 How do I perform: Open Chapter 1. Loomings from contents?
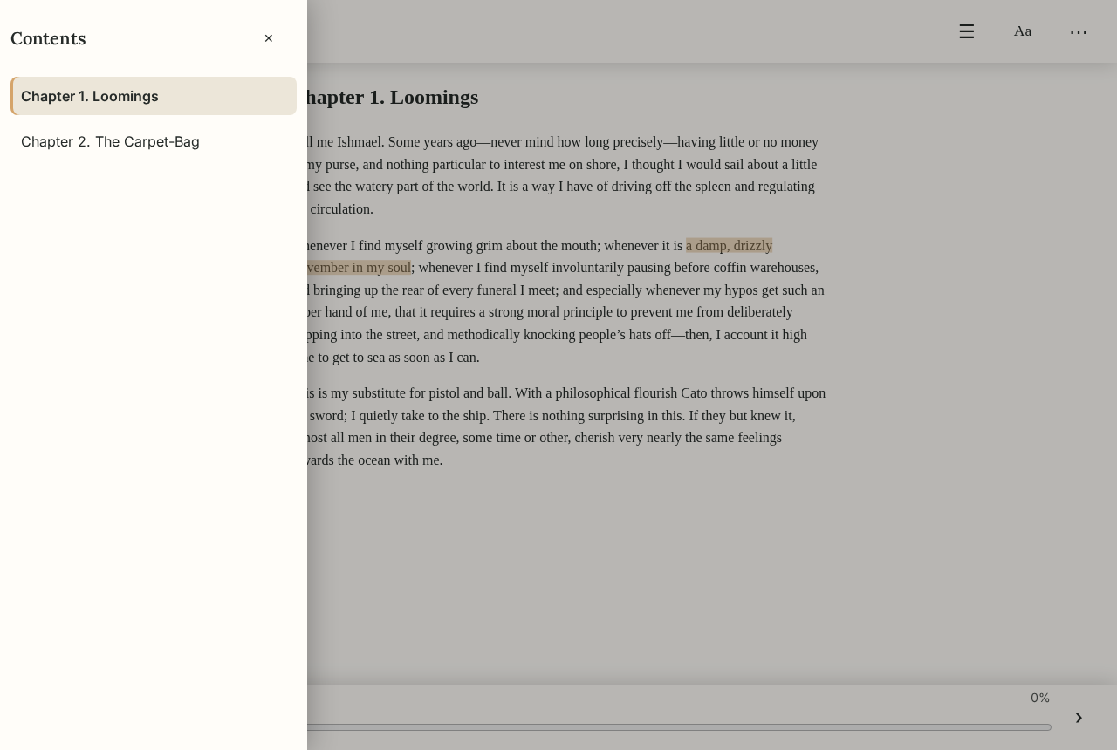[x=154, y=96]
